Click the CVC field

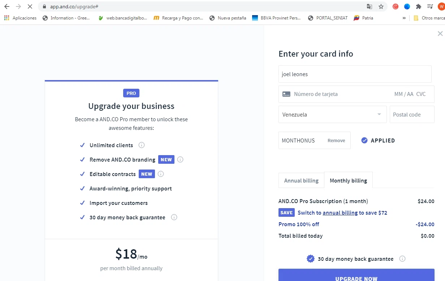coord(421,94)
